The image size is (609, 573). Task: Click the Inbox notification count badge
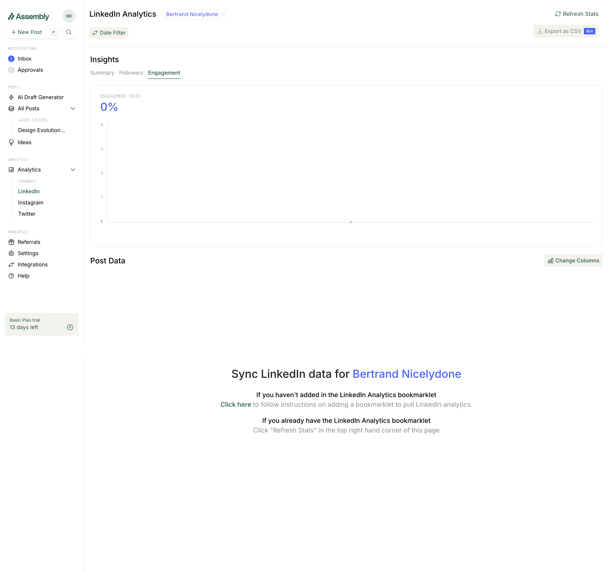tap(11, 59)
